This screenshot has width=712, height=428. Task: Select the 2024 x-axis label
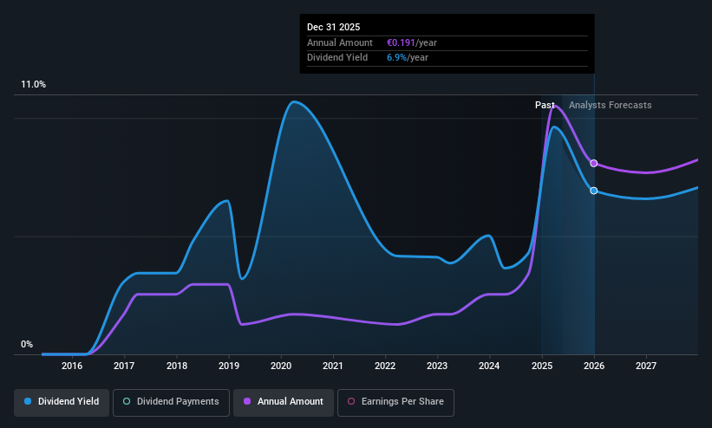pyautogui.click(x=489, y=366)
